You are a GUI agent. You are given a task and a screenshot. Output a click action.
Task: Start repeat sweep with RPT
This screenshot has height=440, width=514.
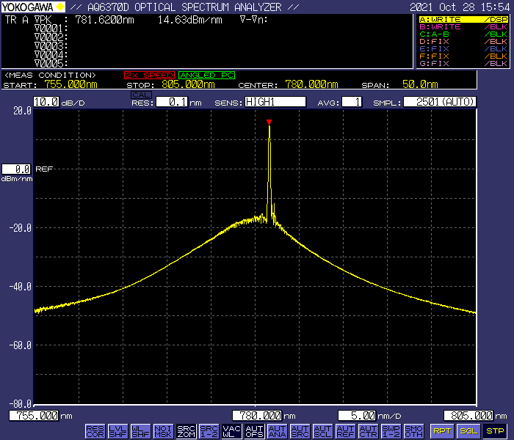(x=442, y=431)
